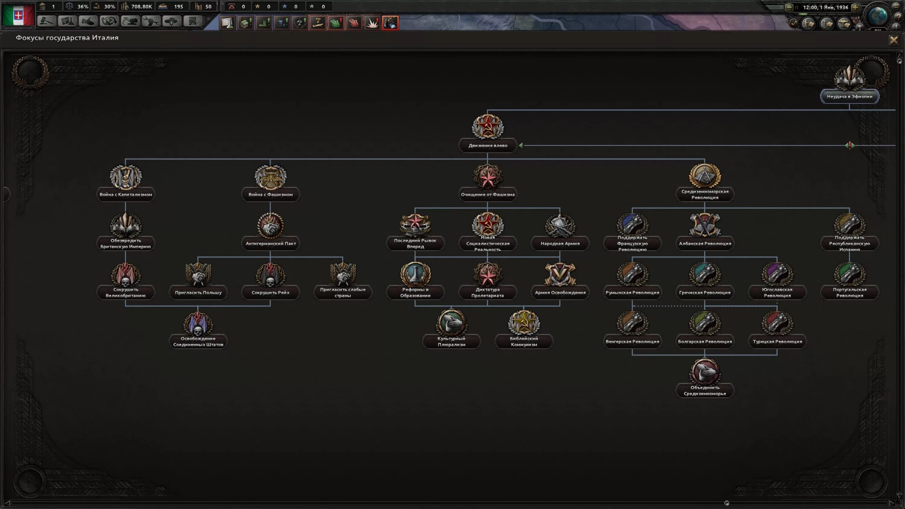Decrease game speed with minus button
The width and height of the screenshot is (905, 509).
pos(789,7)
